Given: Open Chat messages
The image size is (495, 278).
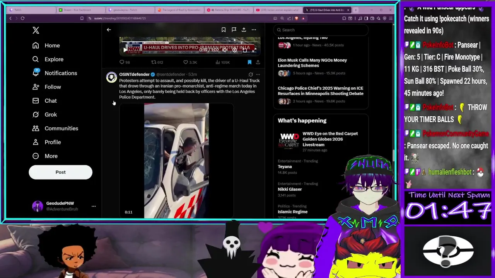Looking at the screenshot, I should click(44, 101).
